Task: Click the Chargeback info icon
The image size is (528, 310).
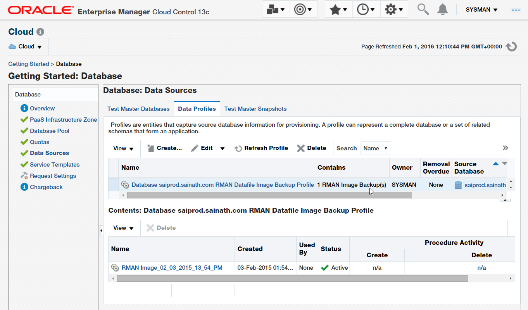Action: coord(24,187)
